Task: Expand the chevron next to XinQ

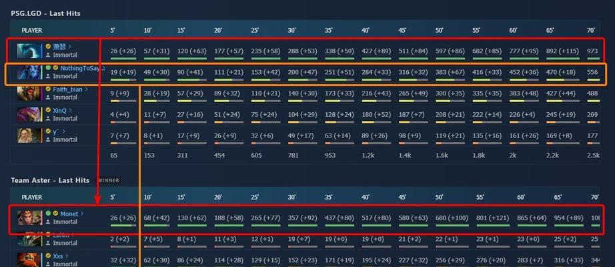Action: 71,110
